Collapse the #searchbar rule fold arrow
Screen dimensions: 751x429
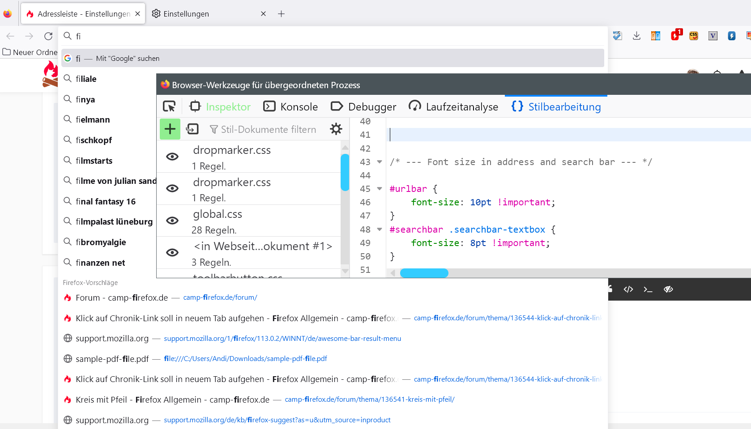[x=380, y=229]
